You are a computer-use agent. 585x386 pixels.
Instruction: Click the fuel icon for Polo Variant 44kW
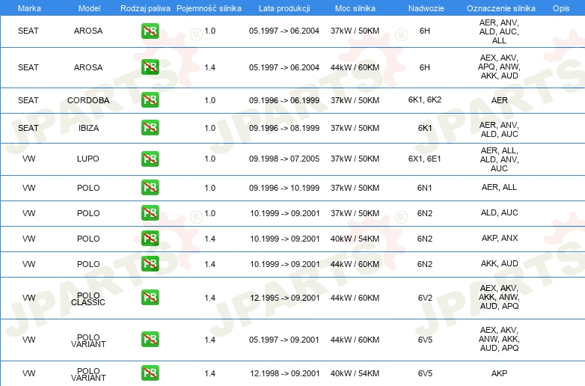150,340
